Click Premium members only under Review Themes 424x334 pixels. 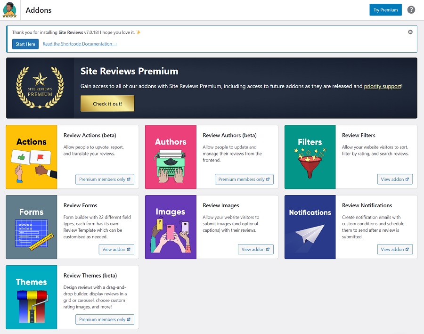tap(105, 319)
